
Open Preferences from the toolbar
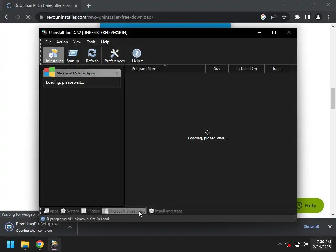click(115, 55)
